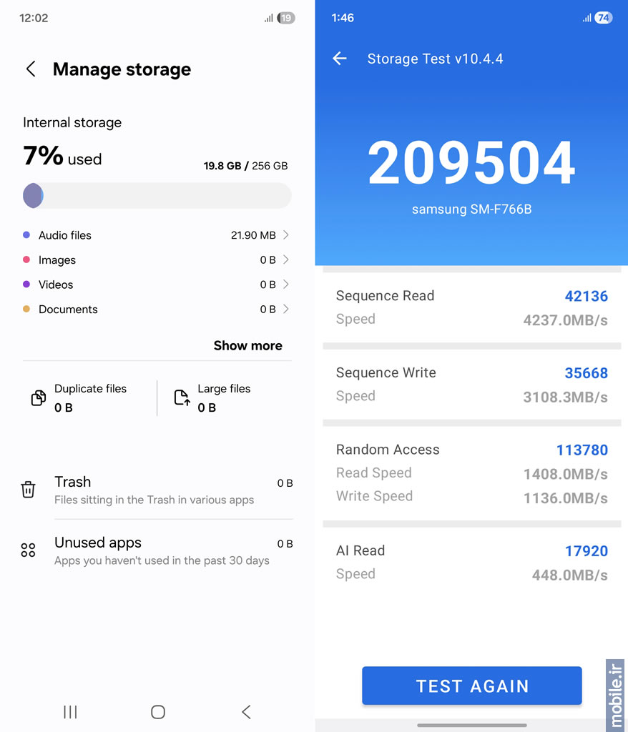Tap the back arrow in Storage Test
The image size is (628, 732).
(x=340, y=59)
